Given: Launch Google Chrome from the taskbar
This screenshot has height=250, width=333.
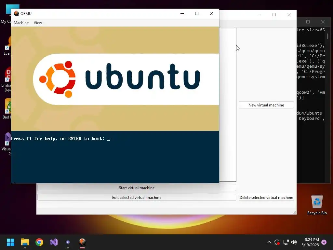Looking at the screenshot, I should point(39,242).
